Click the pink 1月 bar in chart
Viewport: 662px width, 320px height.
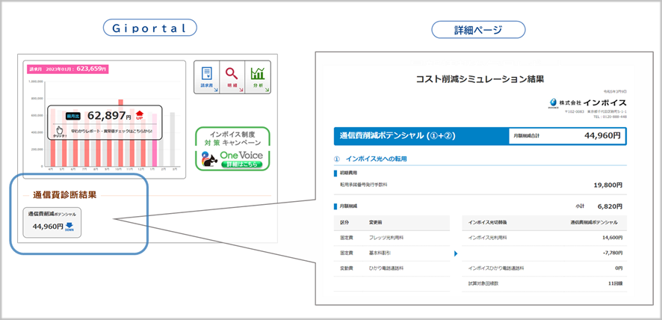[155, 140]
